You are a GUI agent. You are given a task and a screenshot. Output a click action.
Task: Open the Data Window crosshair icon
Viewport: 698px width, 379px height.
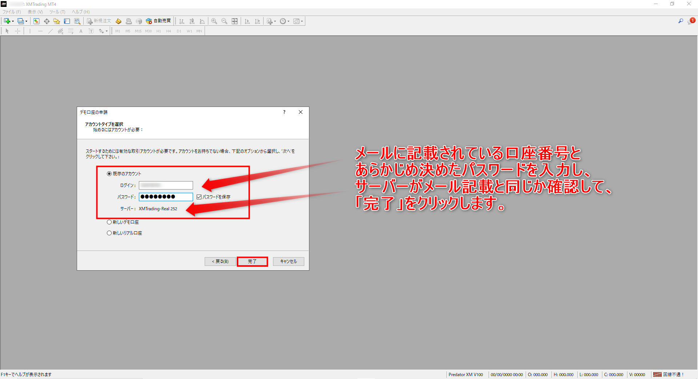point(47,21)
